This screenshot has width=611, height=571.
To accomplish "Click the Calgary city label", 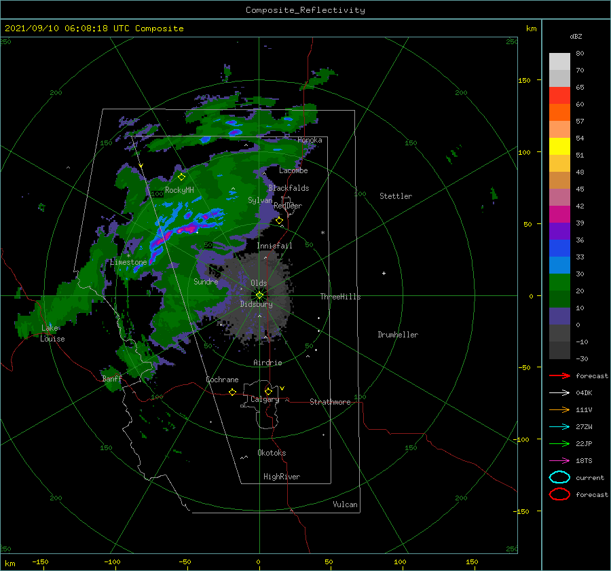I will click(x=265, y=399).
